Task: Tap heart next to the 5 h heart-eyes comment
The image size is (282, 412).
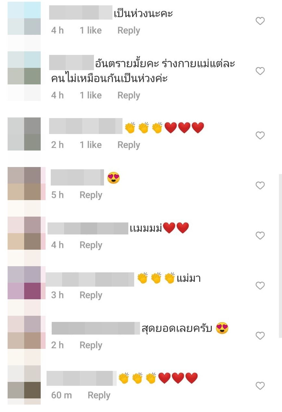Action: pyautogui.click(x=260, y=186)
